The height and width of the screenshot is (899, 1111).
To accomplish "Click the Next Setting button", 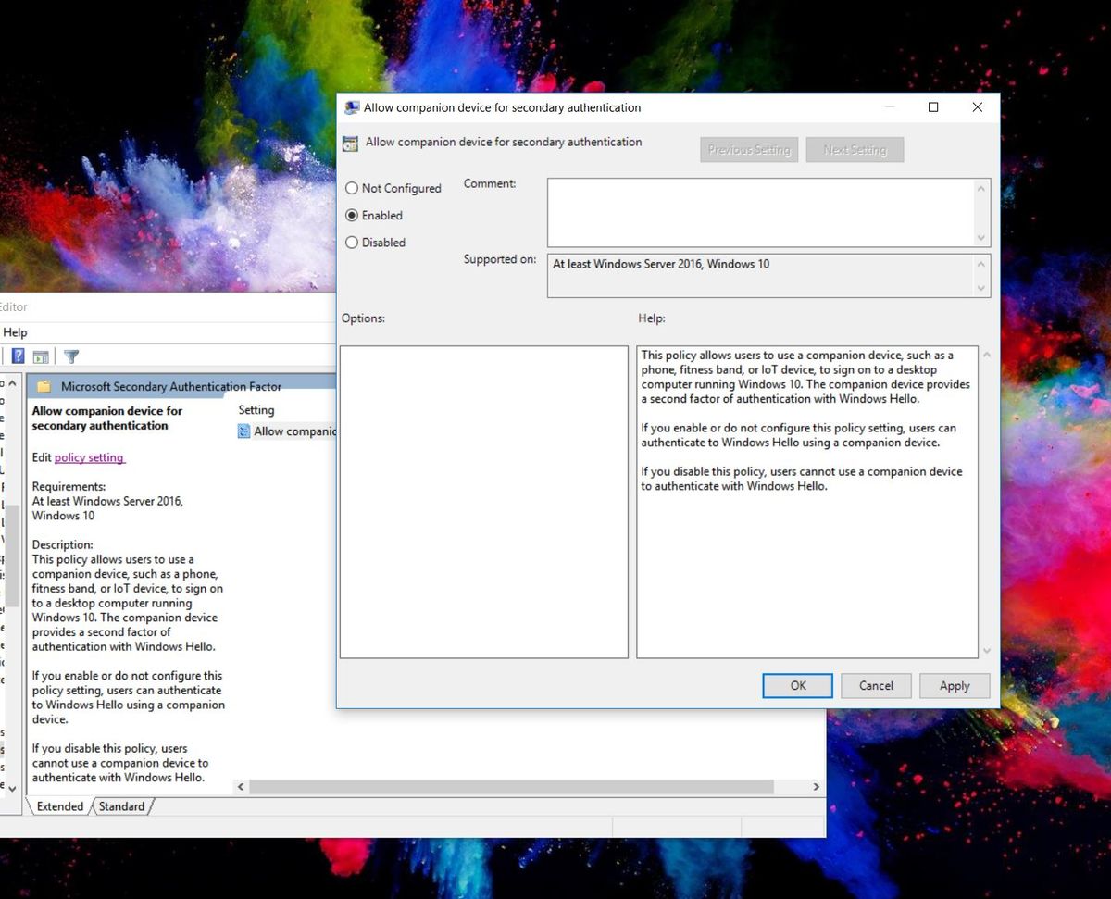I will tap(855, 149).
